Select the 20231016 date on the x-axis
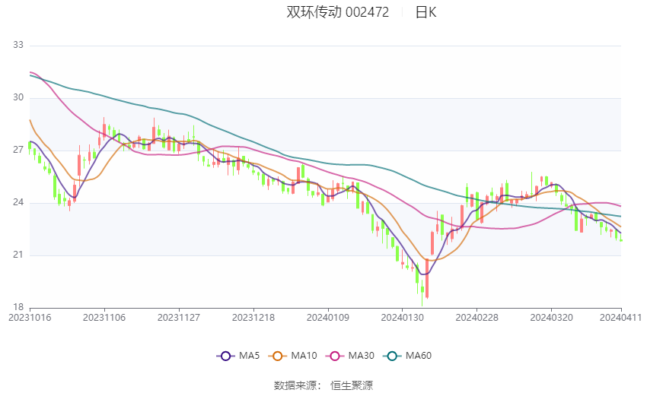Image resolution: width=647 pixels, height=393 pixels. [x=29, y=317]
